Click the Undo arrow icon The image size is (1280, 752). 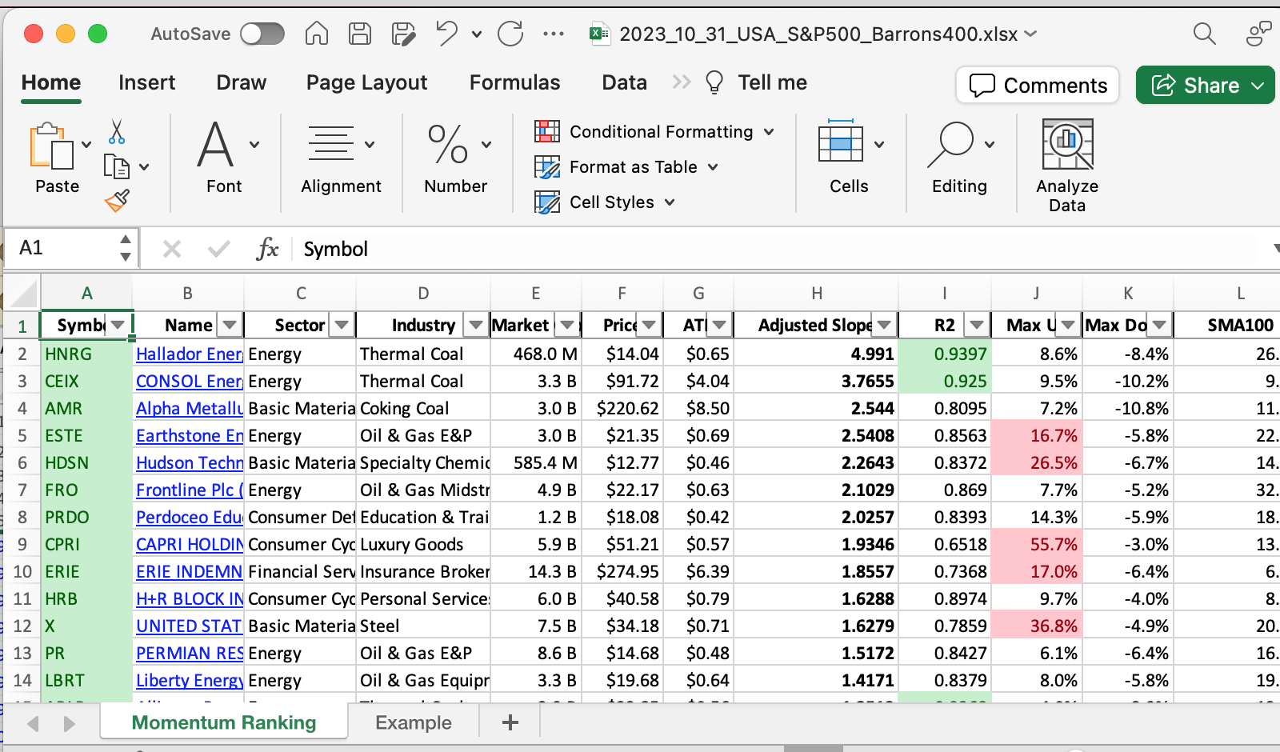pos(446,34)
